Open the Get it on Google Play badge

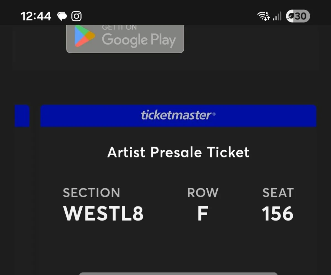pyautogui.click(x=125, y=39)
